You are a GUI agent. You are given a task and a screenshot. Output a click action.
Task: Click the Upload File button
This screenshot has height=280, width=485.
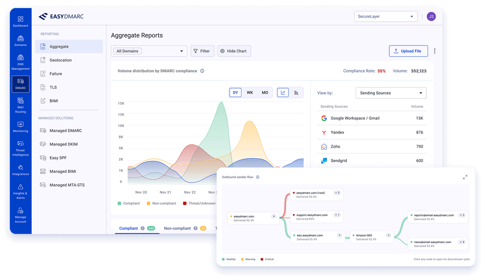pos(408,51)
